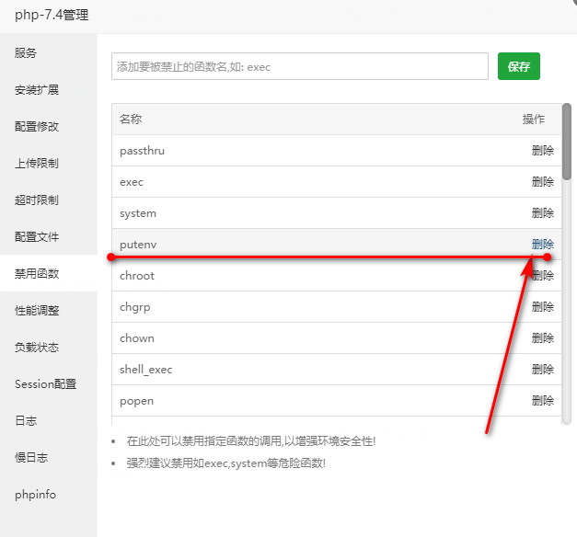Open the 服务 sidebar tab
The width and height of the screenshot is (577, 537).
click(x=26, y=53)
